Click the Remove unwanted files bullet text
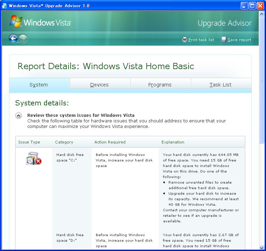Image resolution: width=266 pixels, height=251 pixels. pyautogui.click(x=200, y=185)
